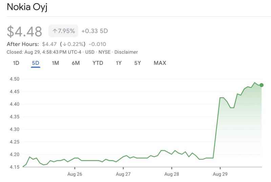Select the MAX time range tab
The height and width of the screenshot is (182, 271).
[160, 63]
